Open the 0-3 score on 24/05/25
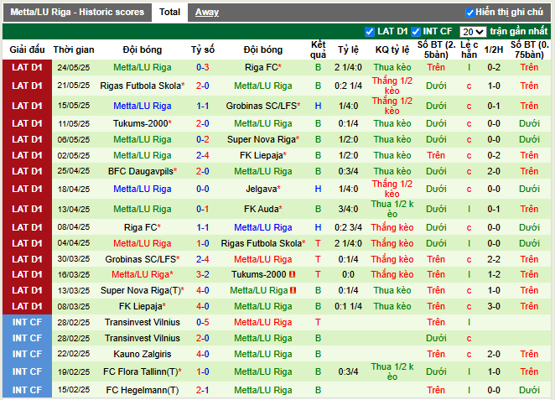The width and height of the screenshot is (555, 400). coord(202,67)
